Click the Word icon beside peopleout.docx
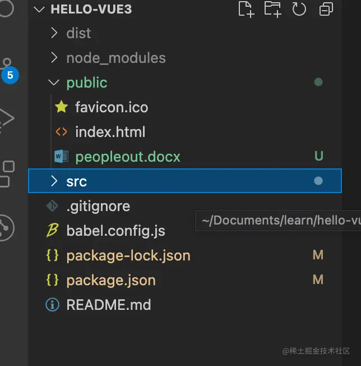 point(61,156)
